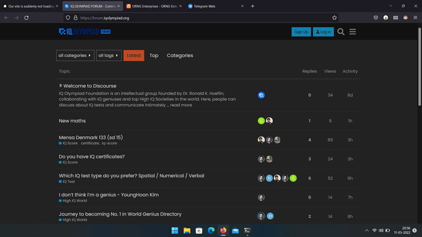Bookmark this page with the star icon
This screenshot has height=237, width=422.
pyautogui.click(x=335, y=18)
